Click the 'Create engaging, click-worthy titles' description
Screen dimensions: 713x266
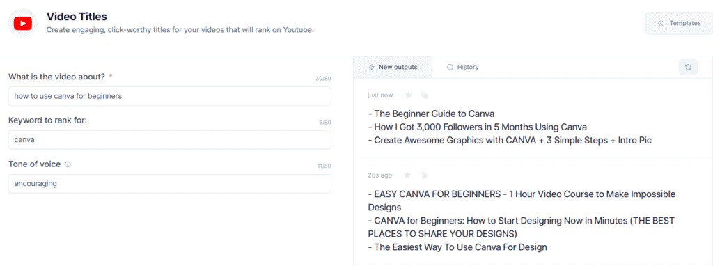180,31
